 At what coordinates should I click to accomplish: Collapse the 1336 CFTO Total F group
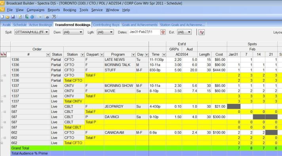[5, 75]
